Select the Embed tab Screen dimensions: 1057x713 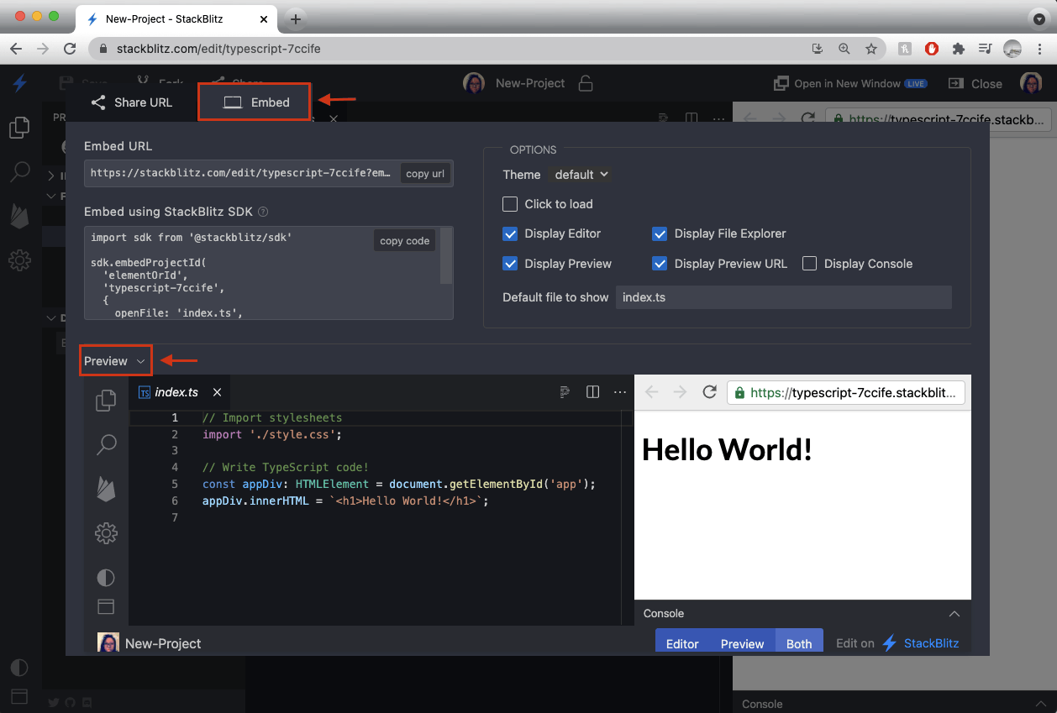255,102
